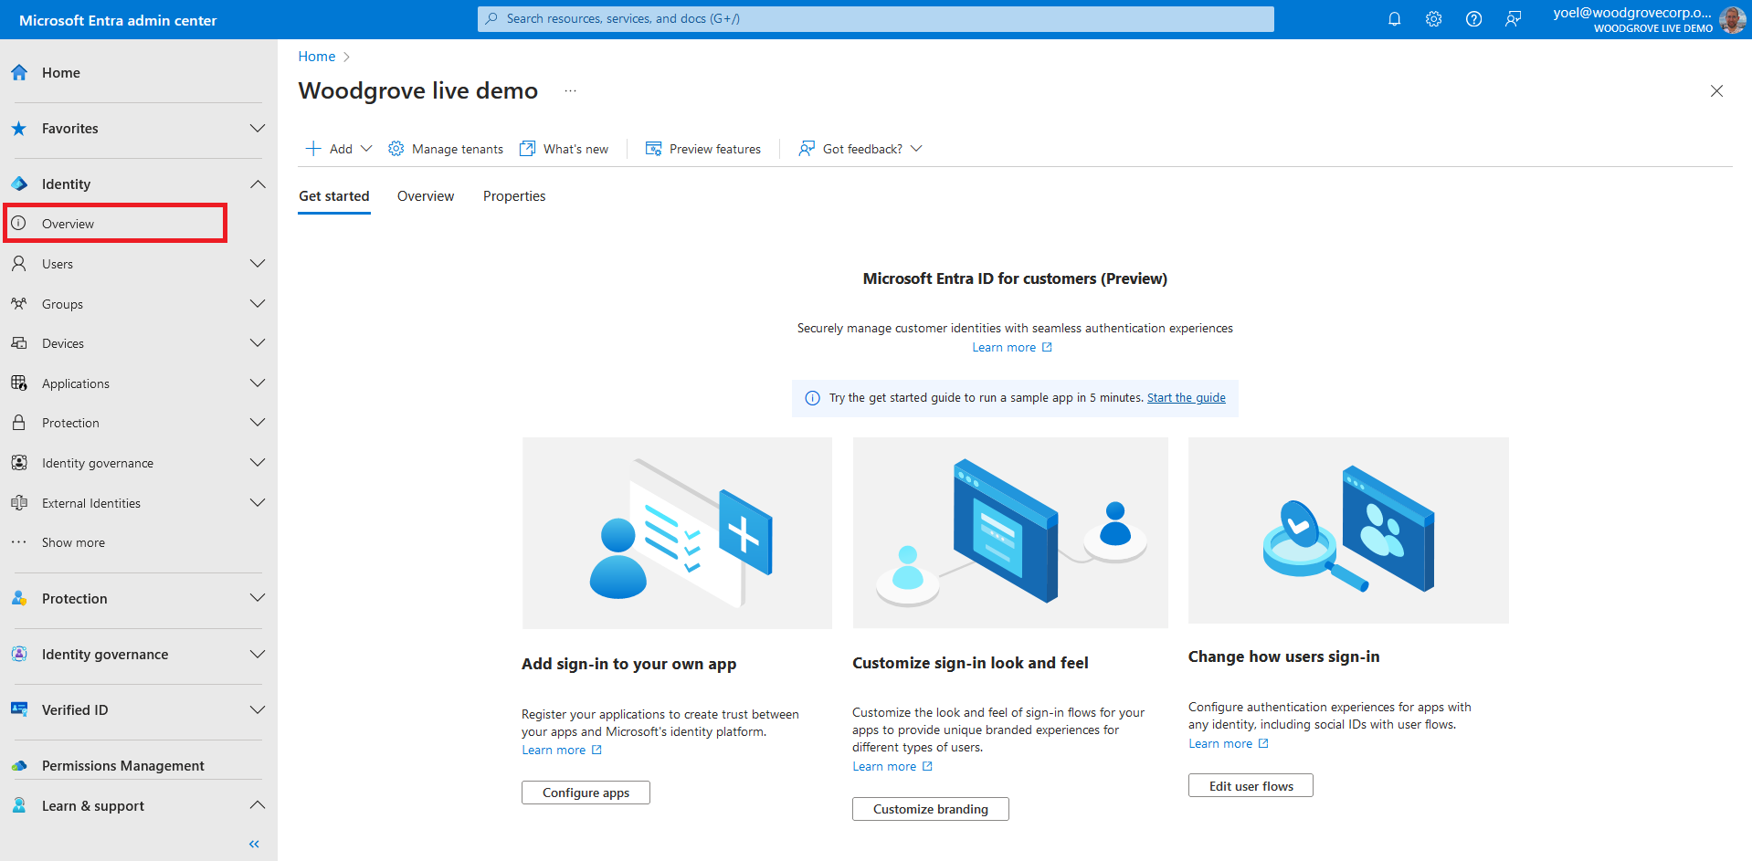The width and height of the screenshot is (1752, 861).
Task: Click the Start the guide link
Action: click(x=1186, y=398)
